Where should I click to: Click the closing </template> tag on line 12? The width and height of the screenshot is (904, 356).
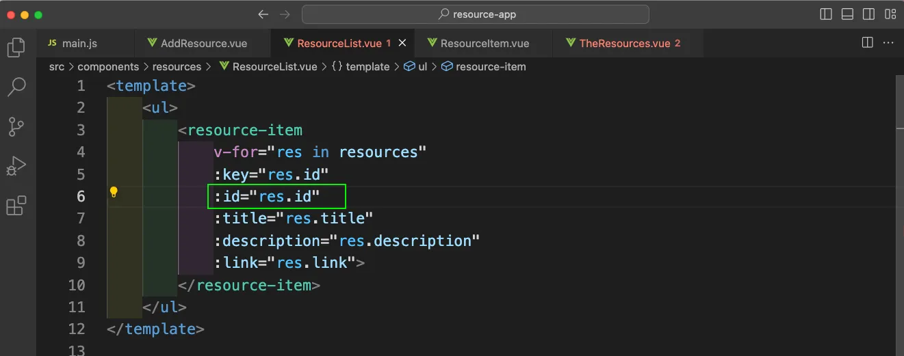[x=156, y=329]
